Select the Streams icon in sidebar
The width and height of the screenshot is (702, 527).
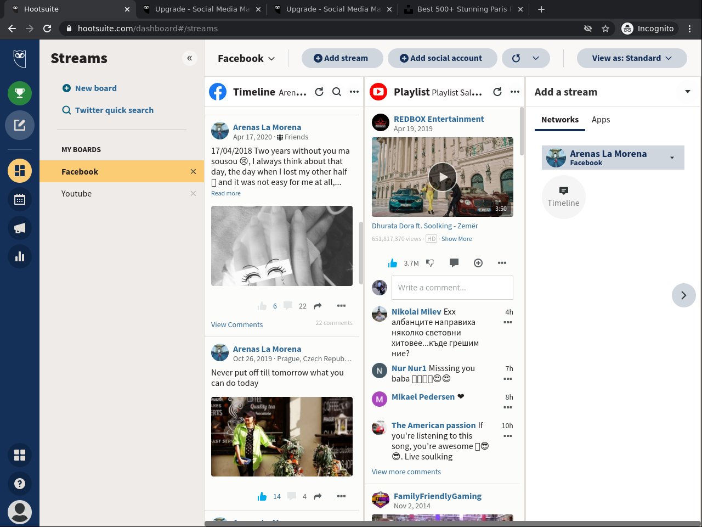click(20, 171)
